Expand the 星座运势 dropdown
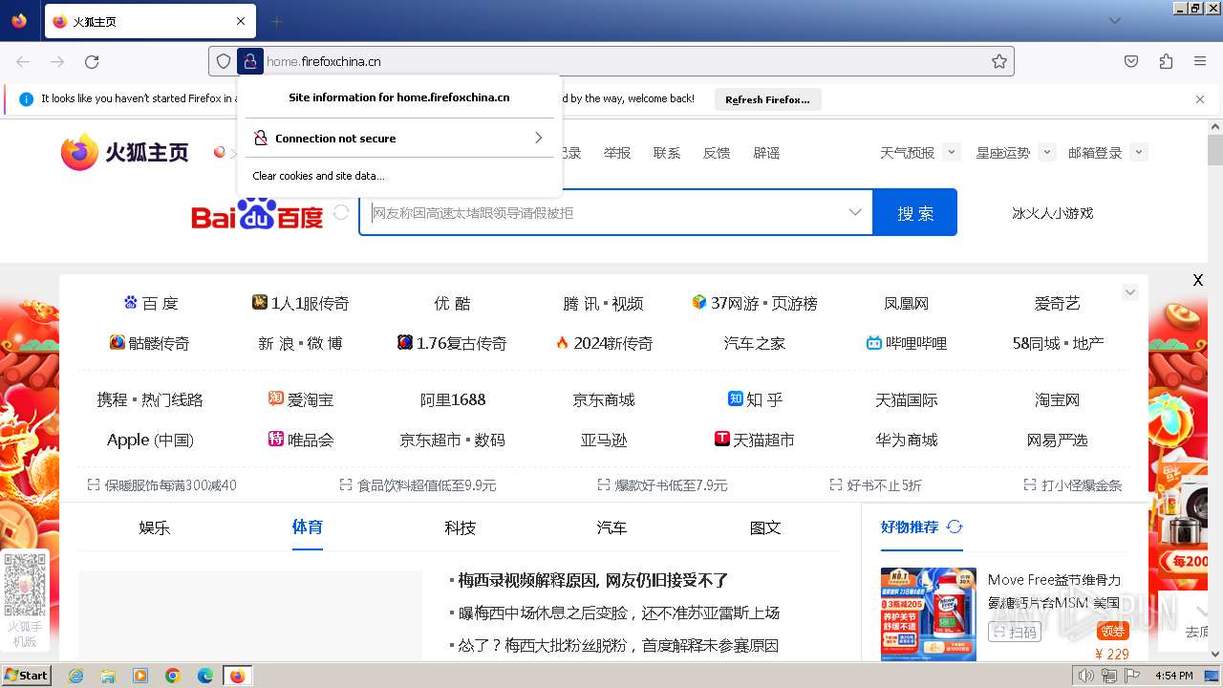1223x688 pixels. pyautogui.click(x=1046, y=152)
